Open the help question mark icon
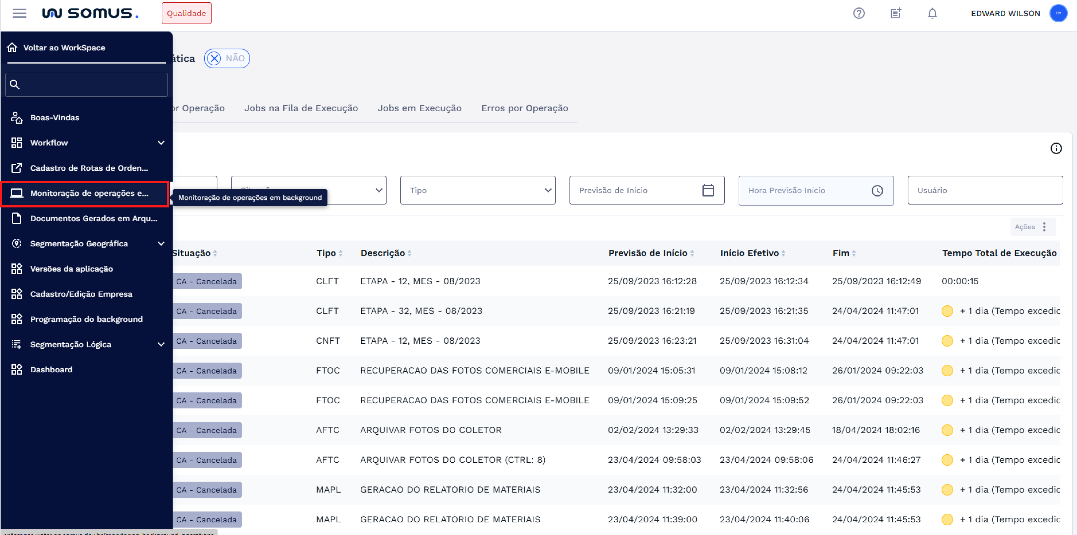 pos(859,14)
